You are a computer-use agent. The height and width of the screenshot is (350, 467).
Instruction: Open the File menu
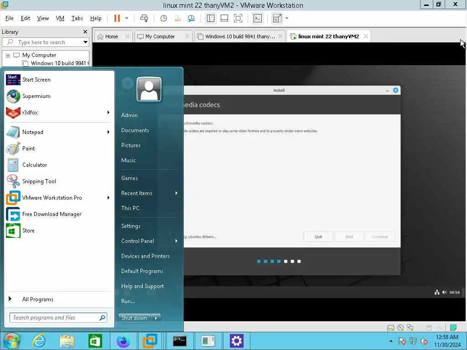(x=9, y=18)
